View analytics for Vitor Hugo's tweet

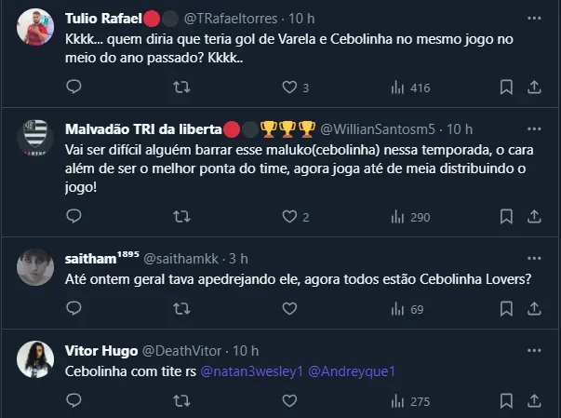(410, 401)
